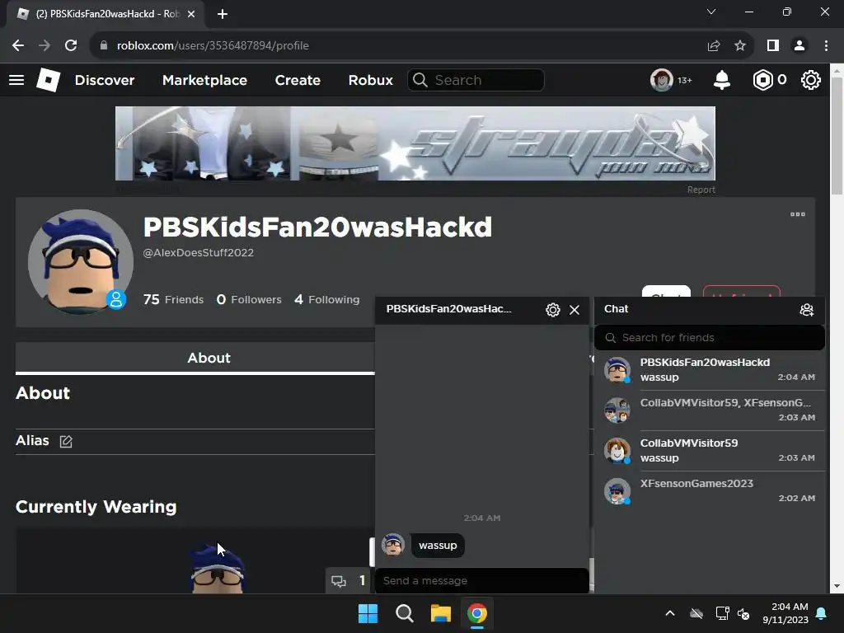The width and height of the screenshot is (844, 633).
Task: Open the Chrome three-dot menu
Action: [826, 46]
